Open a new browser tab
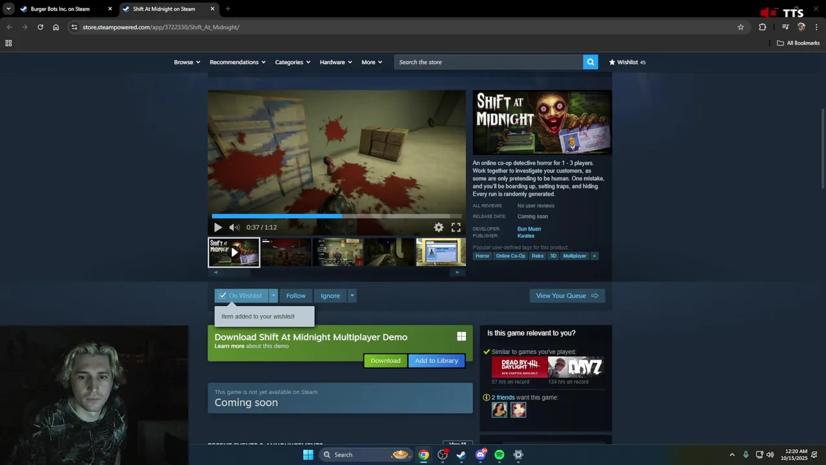 (228, 9)
